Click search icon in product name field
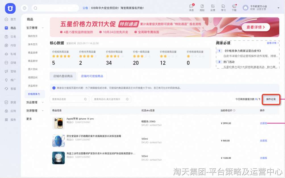 coord(85,99)
